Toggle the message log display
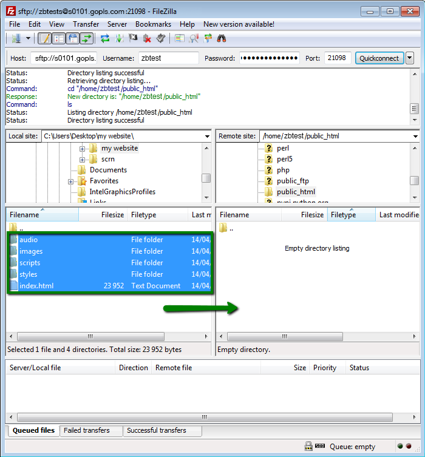 pos(45,38)
